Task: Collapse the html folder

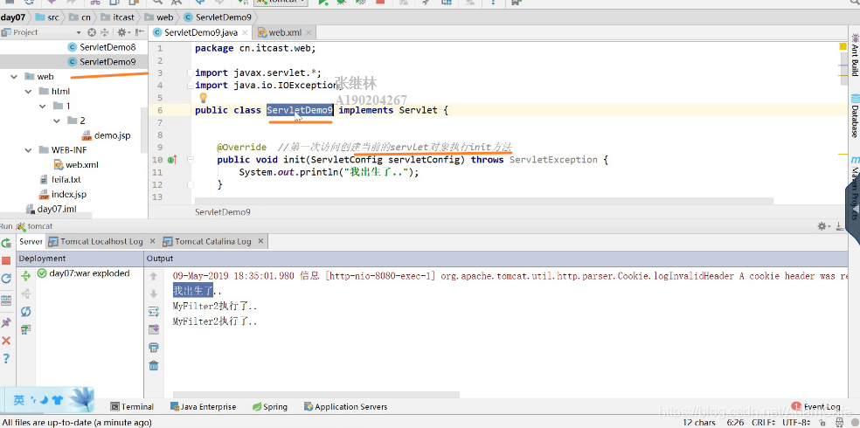Action: pos(28,92)
